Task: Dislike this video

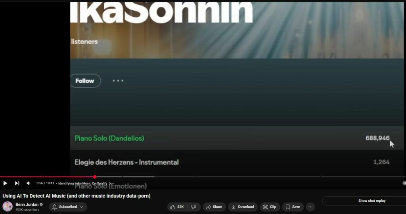Action: 193,207
